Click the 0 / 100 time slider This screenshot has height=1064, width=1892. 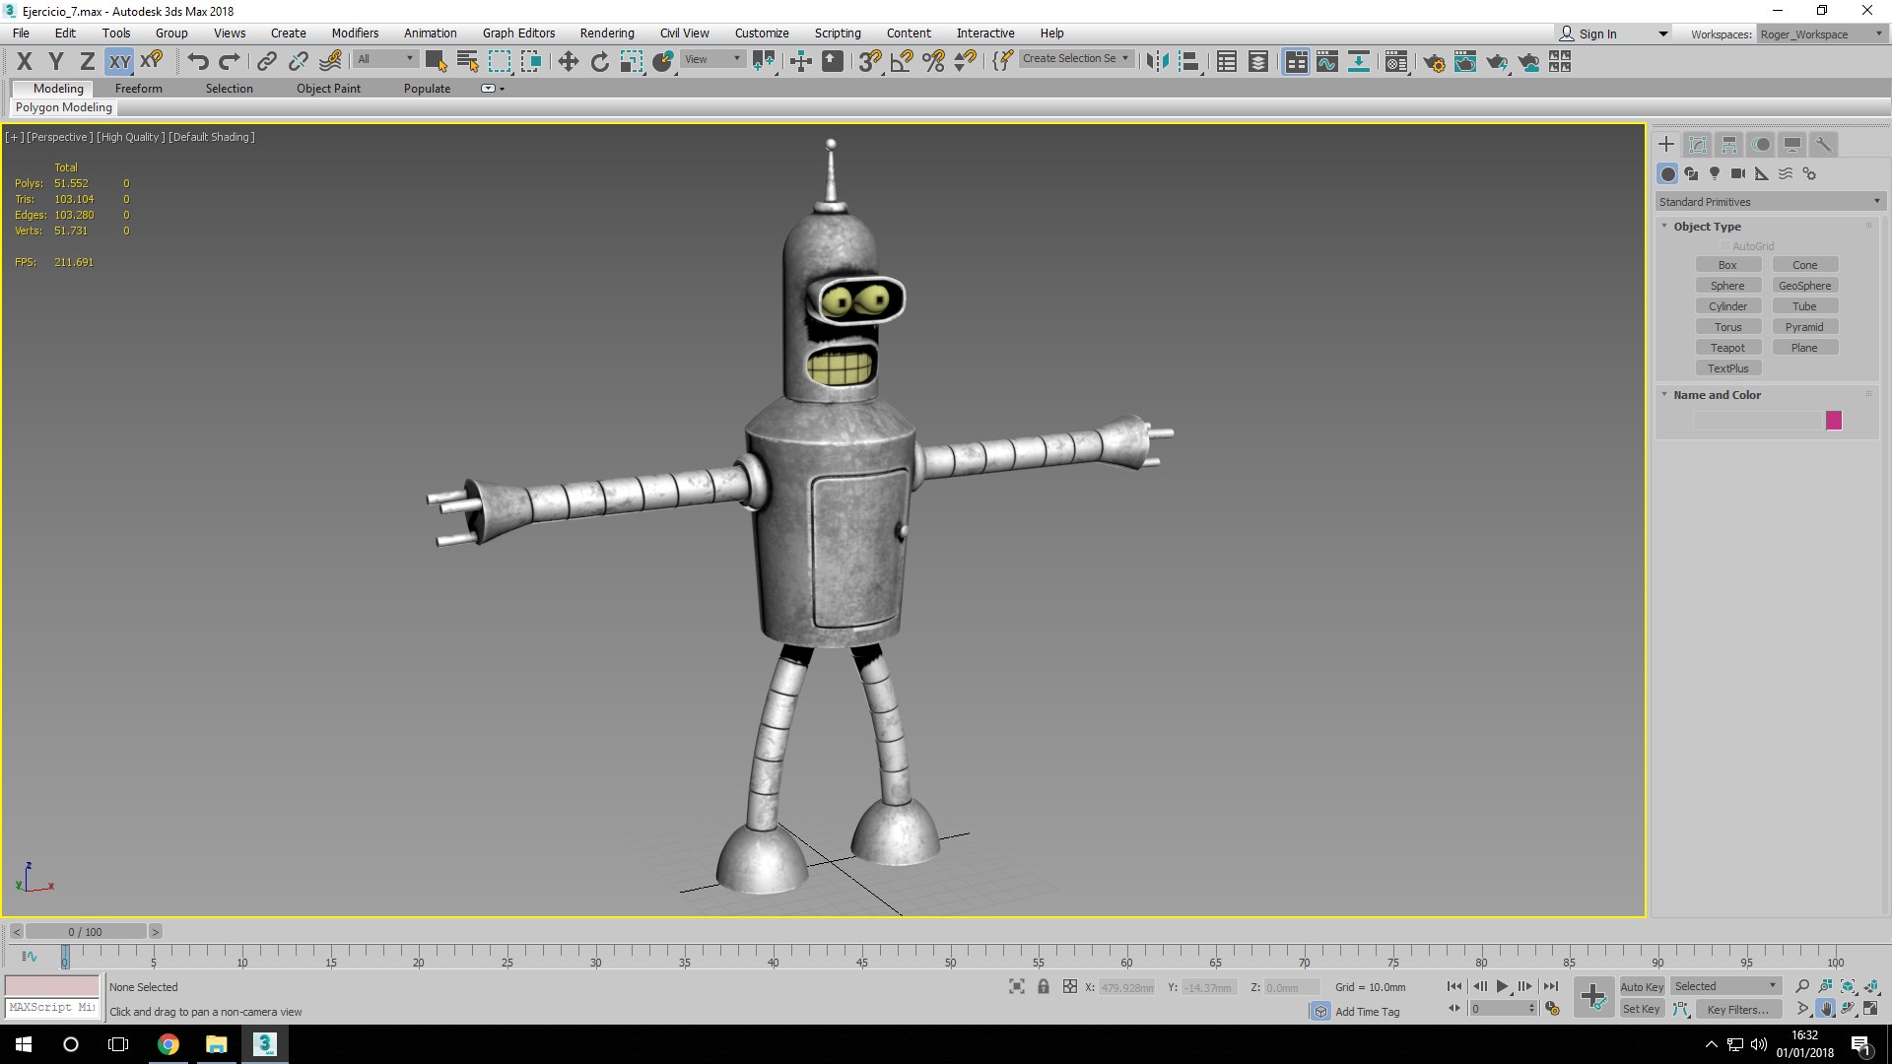86,931
